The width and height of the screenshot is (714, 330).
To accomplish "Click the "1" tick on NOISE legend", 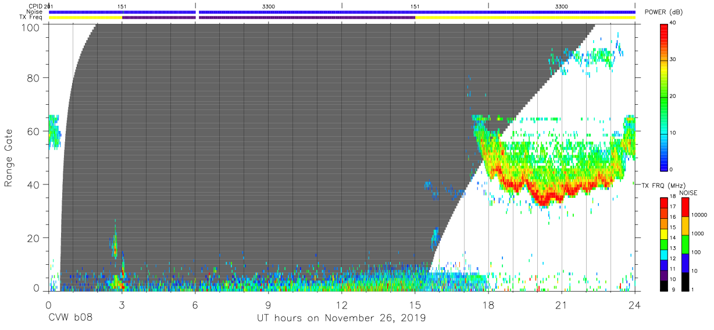I will tap(693, 289).
